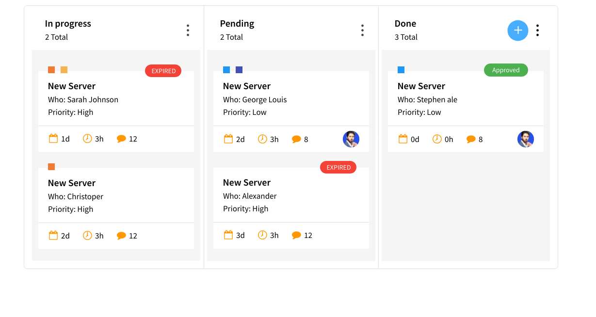Click the EXPIRED badge on Alexander's card

tap(338, 167)
